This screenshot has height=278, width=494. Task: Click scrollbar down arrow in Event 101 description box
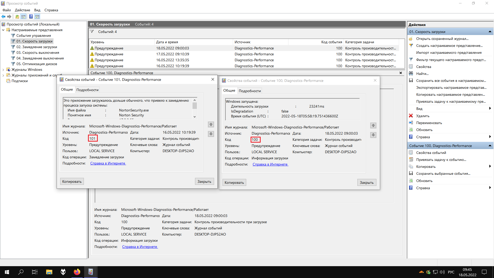click(195, 117)
